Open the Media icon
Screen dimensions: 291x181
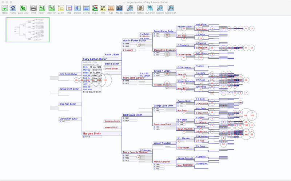tap(119, 8)
